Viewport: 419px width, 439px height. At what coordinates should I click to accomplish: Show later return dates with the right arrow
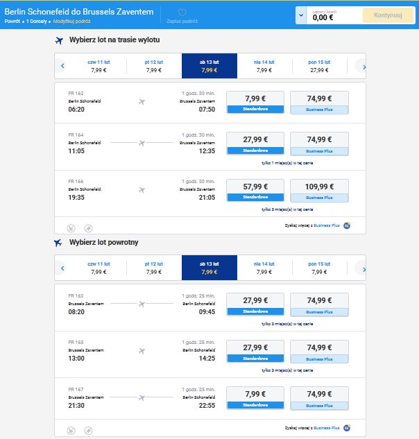pos(364,269)
